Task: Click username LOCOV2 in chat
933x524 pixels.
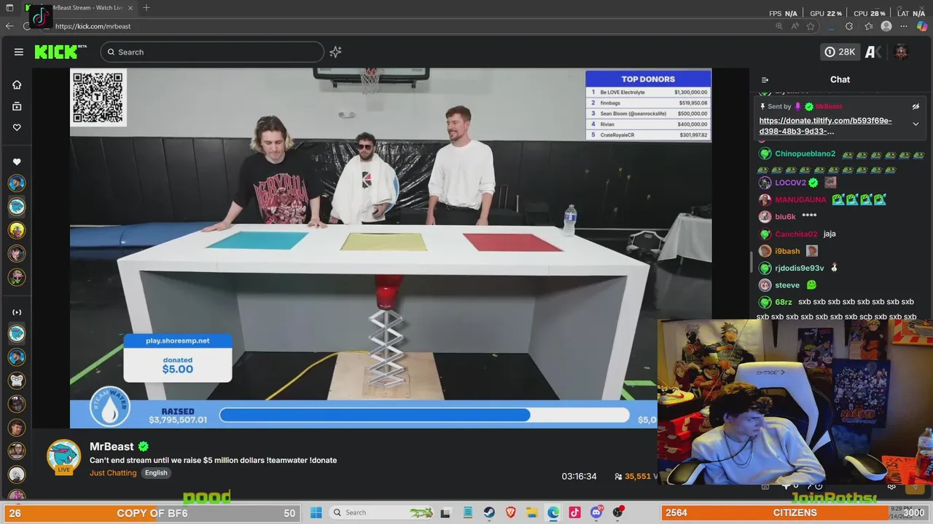Action: tap(790, 183)
